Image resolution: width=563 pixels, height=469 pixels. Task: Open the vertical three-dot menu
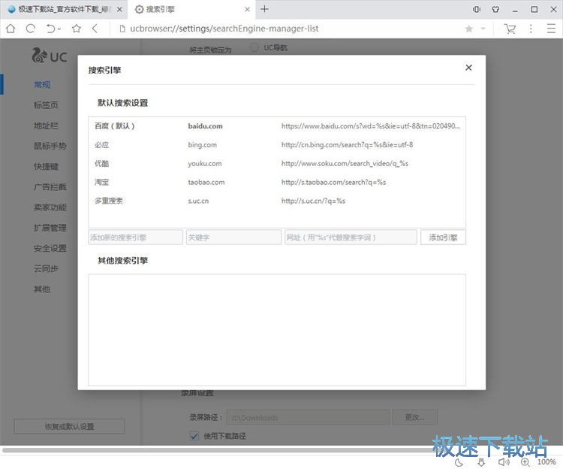531,29
